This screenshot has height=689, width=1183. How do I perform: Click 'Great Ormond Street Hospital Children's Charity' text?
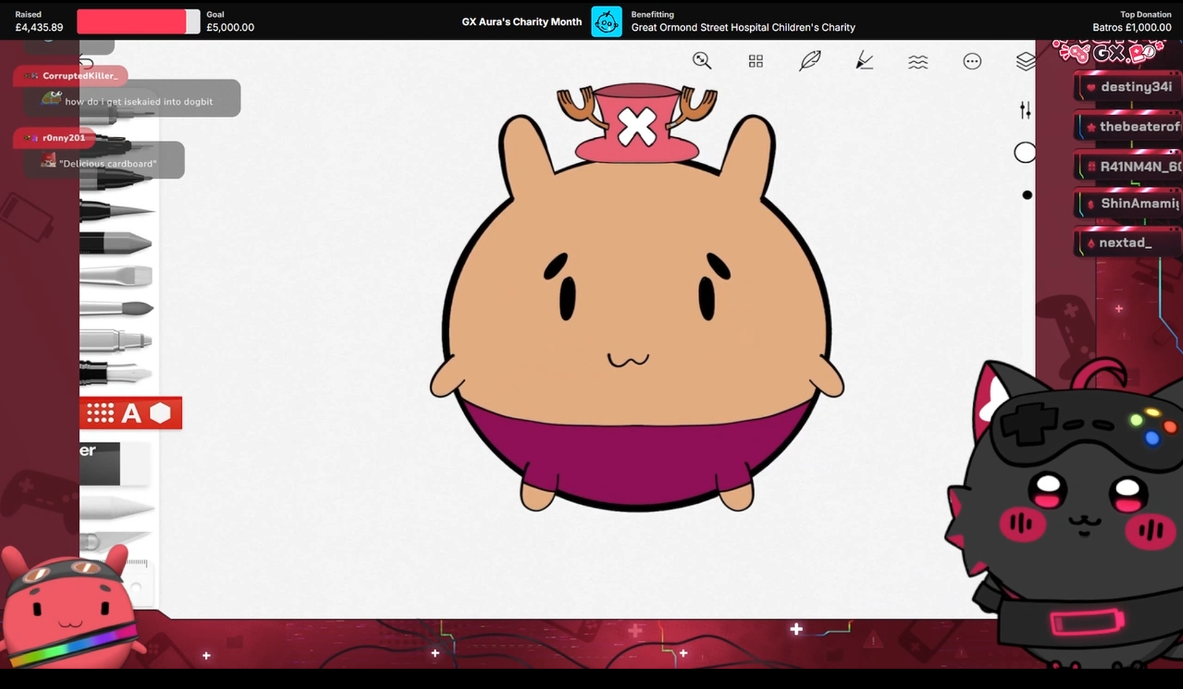pos(743,27)
